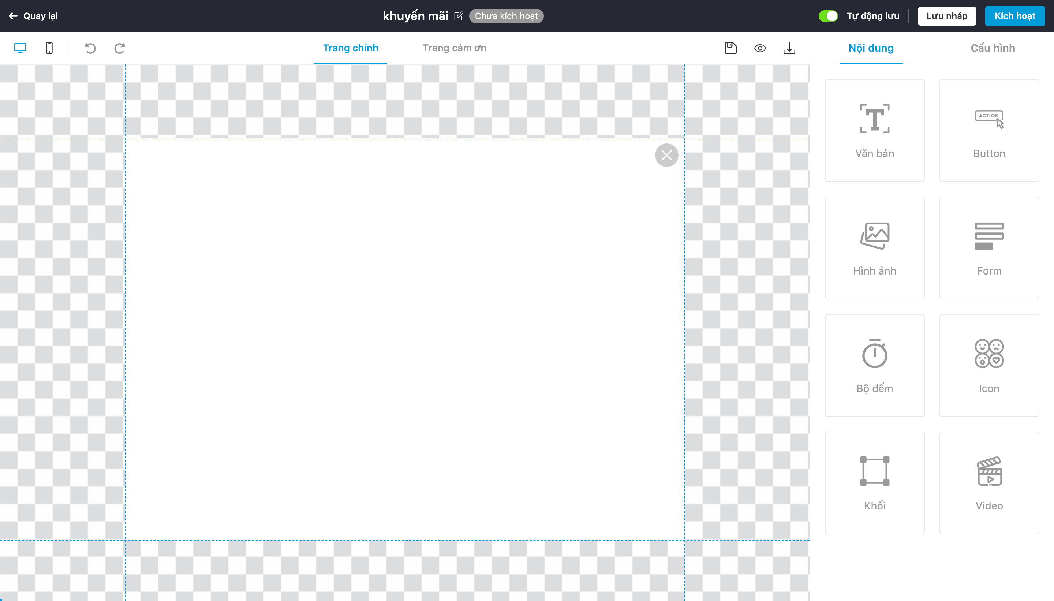Edit the popup name with pencil icon

click(458, 16)
